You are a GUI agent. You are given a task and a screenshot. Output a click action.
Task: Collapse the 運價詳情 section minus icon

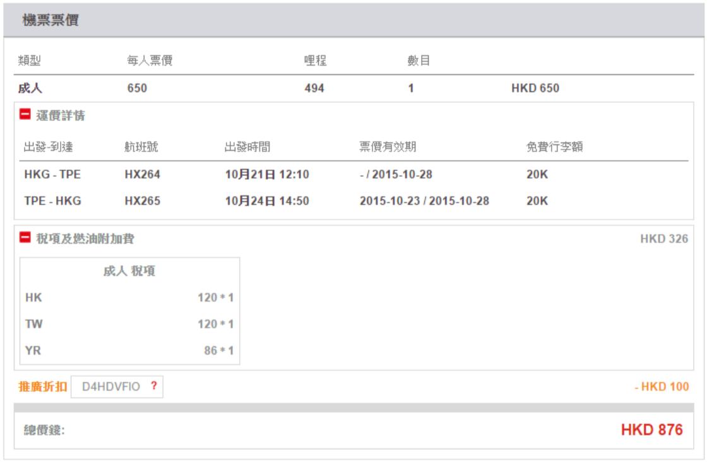tap(27, 115)
